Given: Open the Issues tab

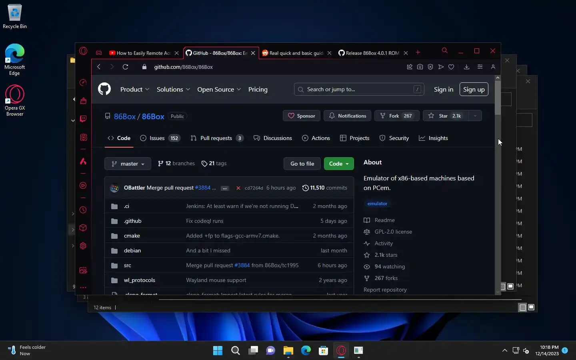Looking at the screenshot, I should (160, 138).
